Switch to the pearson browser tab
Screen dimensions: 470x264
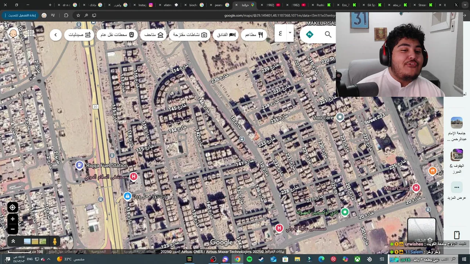218,5
